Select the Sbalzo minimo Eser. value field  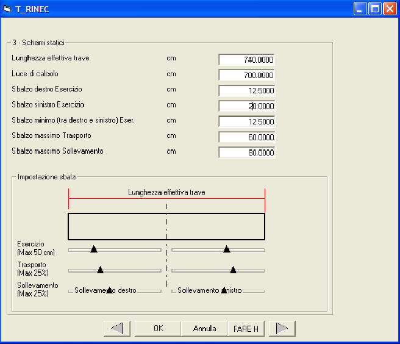click(247, 121)
